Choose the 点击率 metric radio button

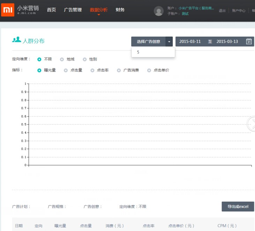pyautogui.click(x=92, y=70)
